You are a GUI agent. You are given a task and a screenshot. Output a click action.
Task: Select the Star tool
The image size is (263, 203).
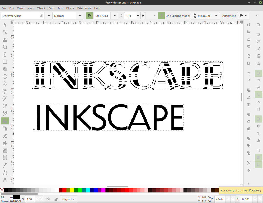pos(5,84)
